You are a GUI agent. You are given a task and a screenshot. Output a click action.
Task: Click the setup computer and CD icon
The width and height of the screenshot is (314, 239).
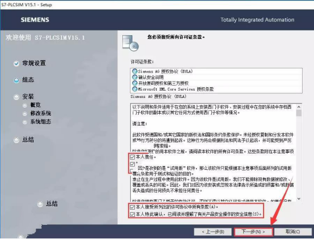click(130, 43)
